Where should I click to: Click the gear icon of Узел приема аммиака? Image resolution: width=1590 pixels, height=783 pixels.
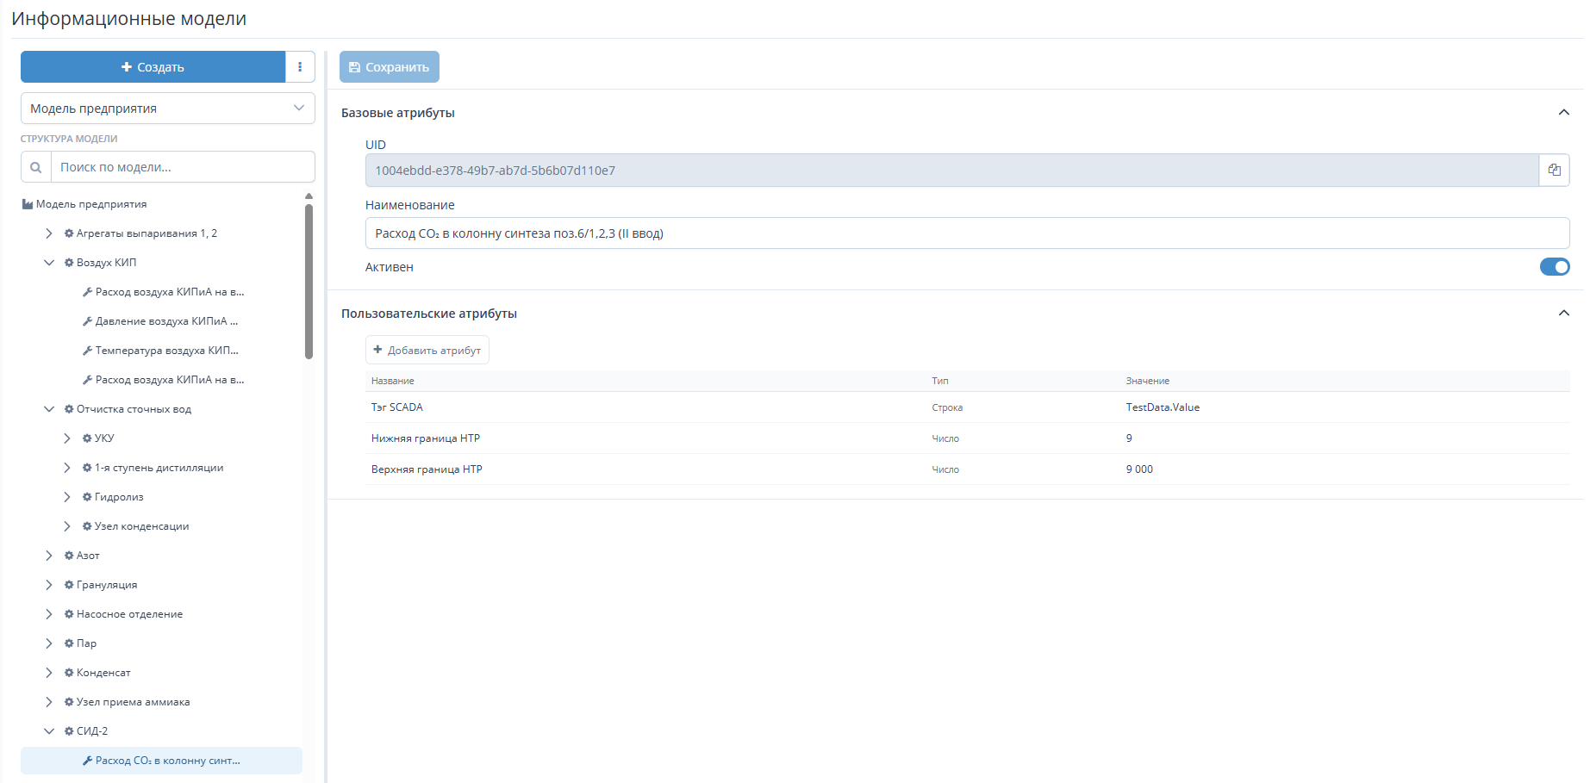69,702
